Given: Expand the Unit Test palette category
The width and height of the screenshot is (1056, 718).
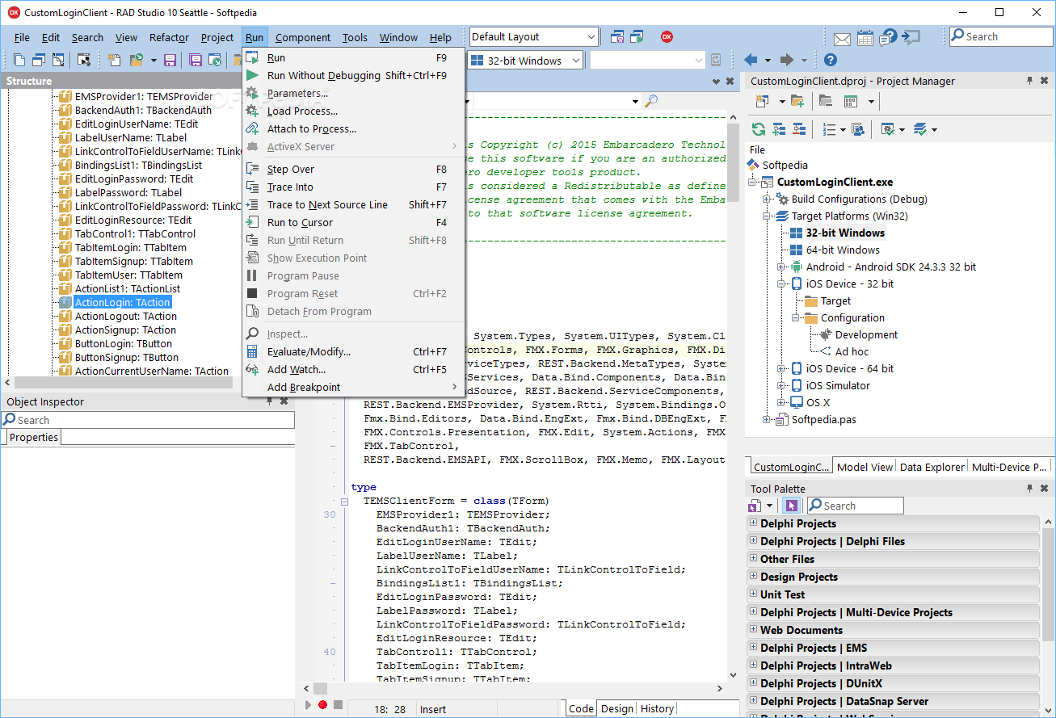Looking at the screenshot, I should coord(754,594).
